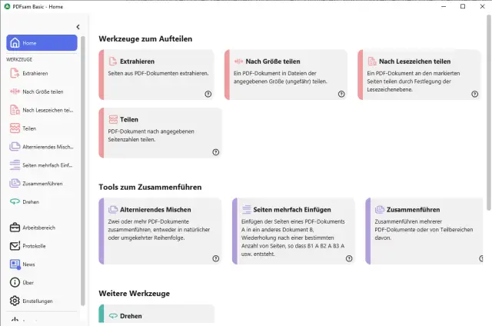492x326 pixels.
Task: Click the Alternierendes Mischen sidebar icon
Action: pyautogui.click(x=15, y=147)
